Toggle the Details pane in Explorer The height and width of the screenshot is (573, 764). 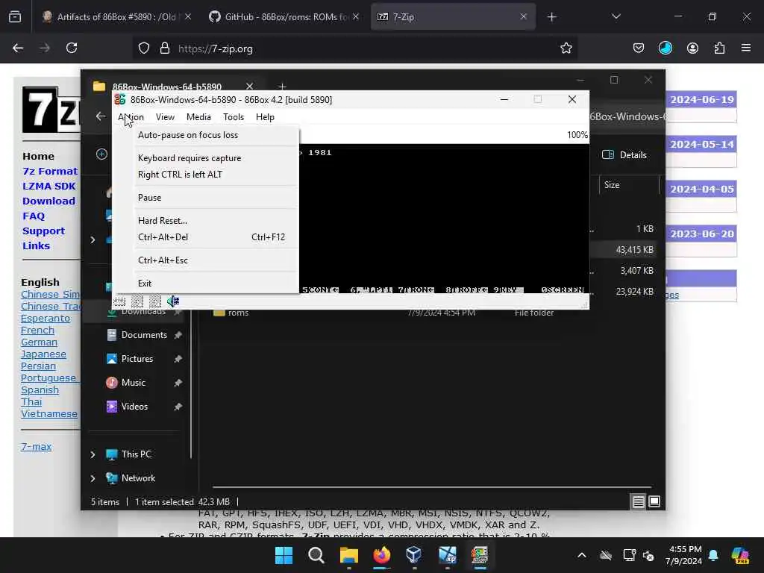[624, 155]
